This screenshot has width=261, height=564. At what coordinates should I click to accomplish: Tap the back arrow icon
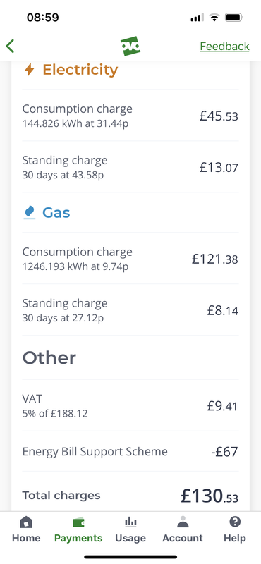(x=10, y=47)
